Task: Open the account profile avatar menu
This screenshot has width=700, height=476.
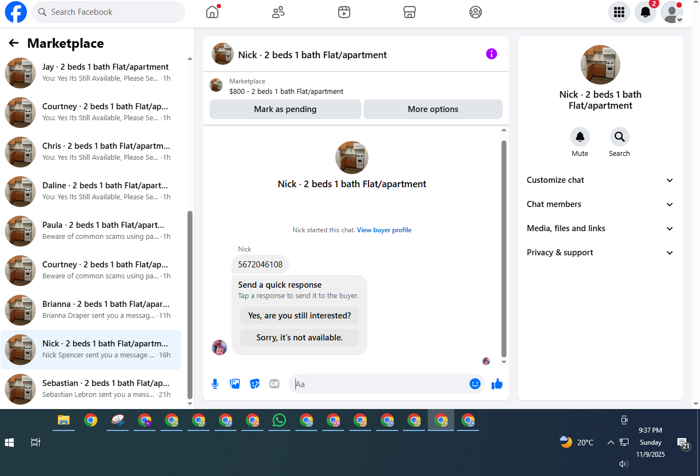Action: (x=672, y=12)
